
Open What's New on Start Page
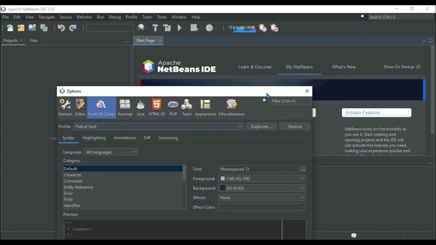click(x=344, y=67)
